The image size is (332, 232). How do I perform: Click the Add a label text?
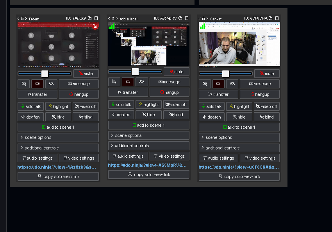click(129, 19)
